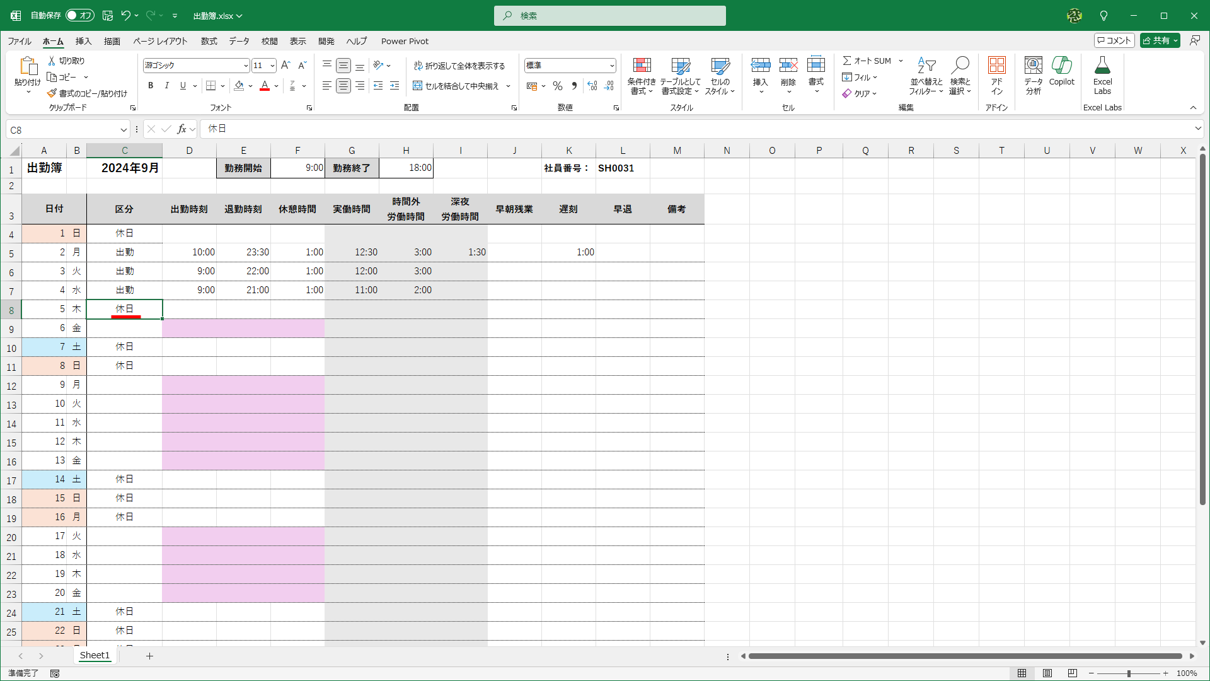Apply percent style to the cell
Image resolution: width=1210 pixels, height=681 pixels.
(557, 86)
